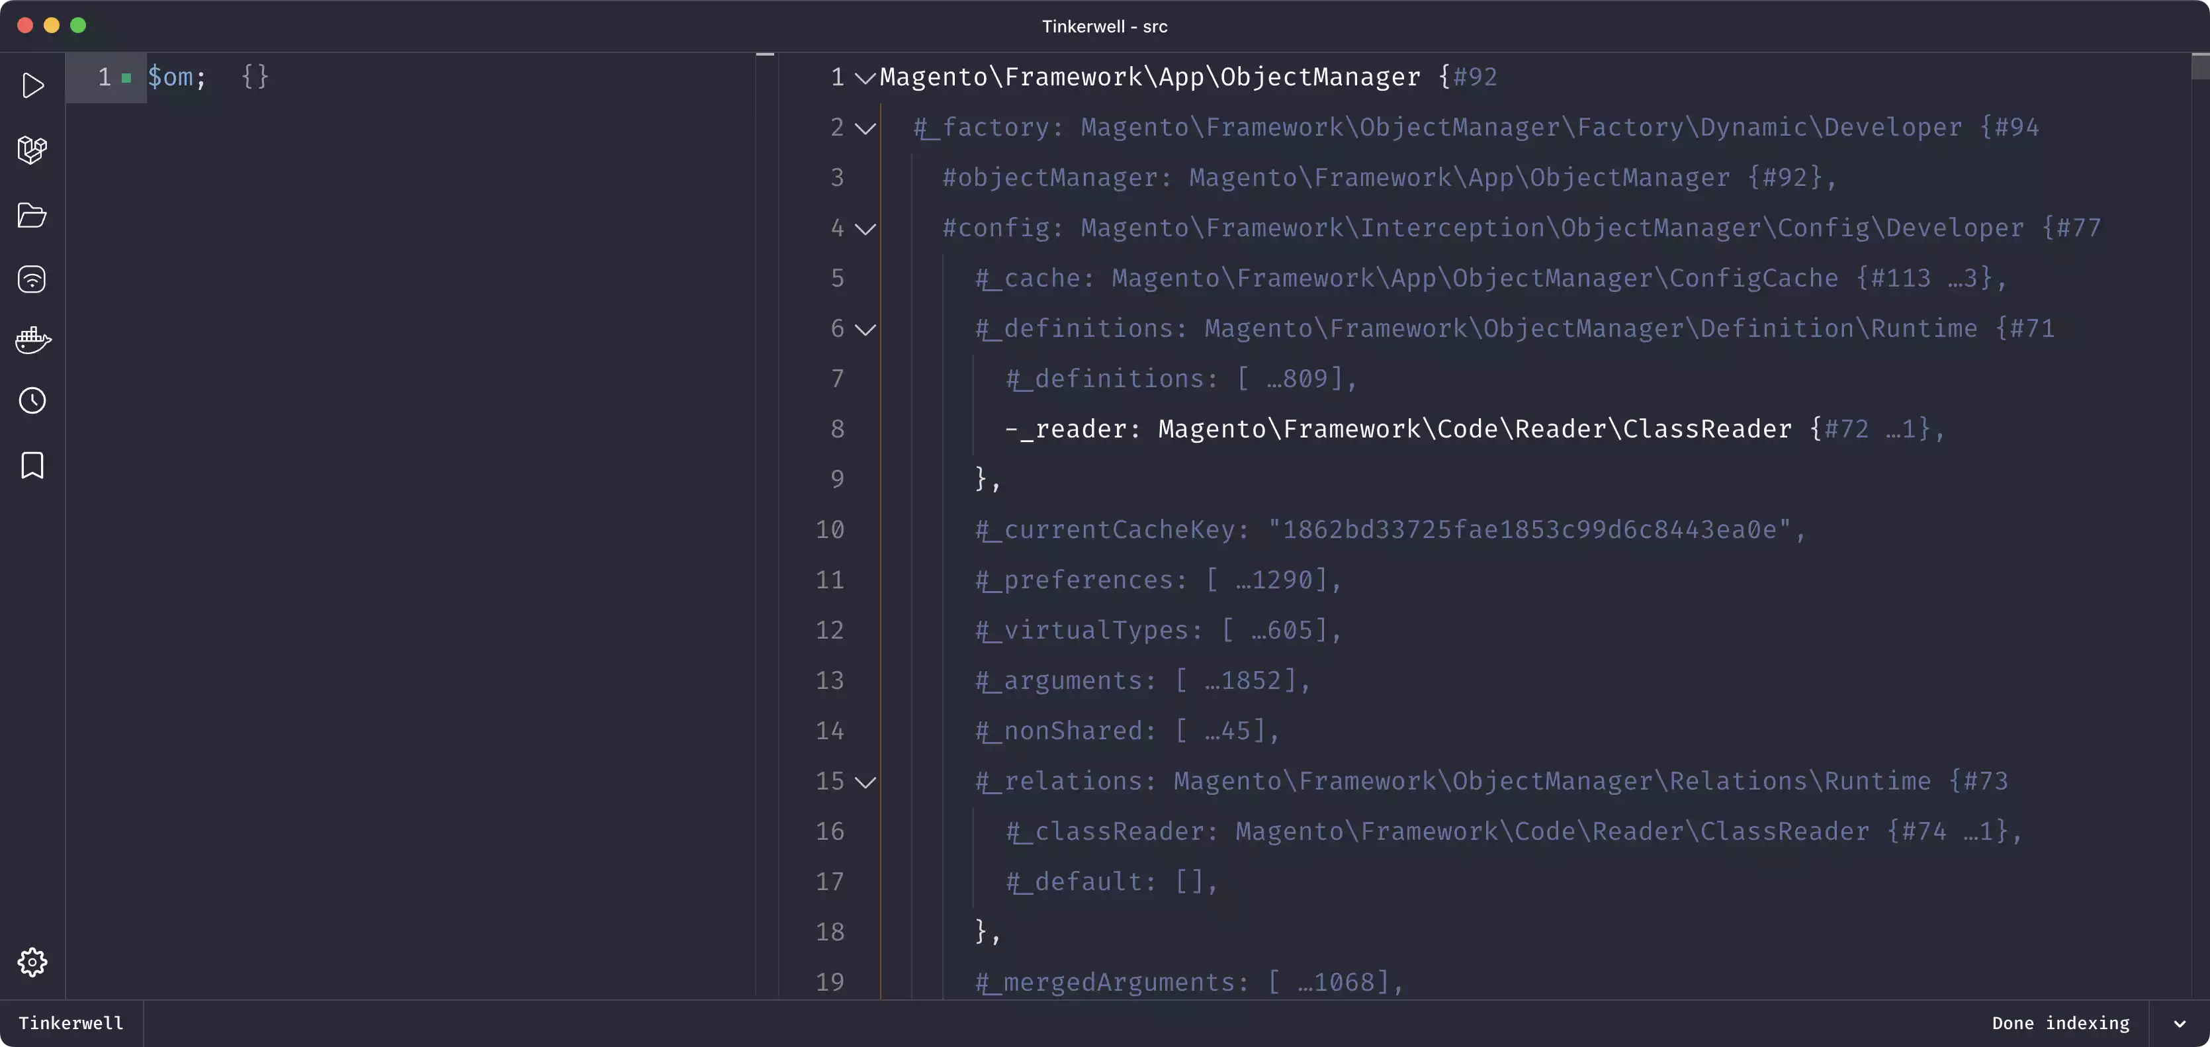This screenshot has height=1047, width=2210.
Task: Click green marker beside $om line
Action: pyautogui.click(x=127, y=78)
